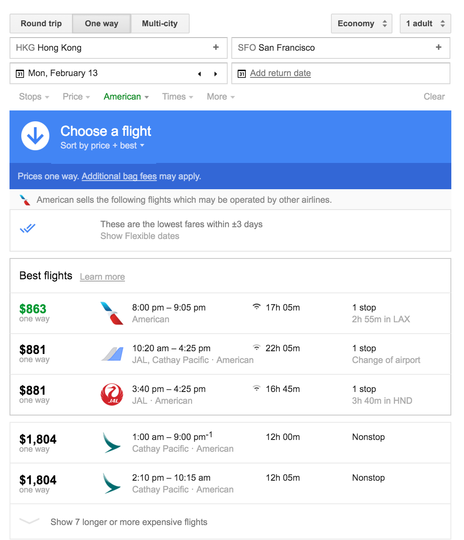464x540 pixels.
Task: Click the Cathay Pacific logo on the 1:00 am flight
Action: click(x=111, y=442)
